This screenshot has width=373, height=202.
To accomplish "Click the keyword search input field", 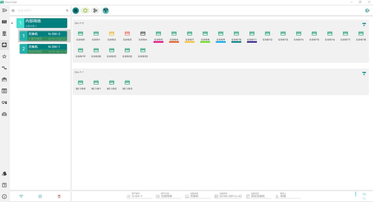I will click(41, 10).
